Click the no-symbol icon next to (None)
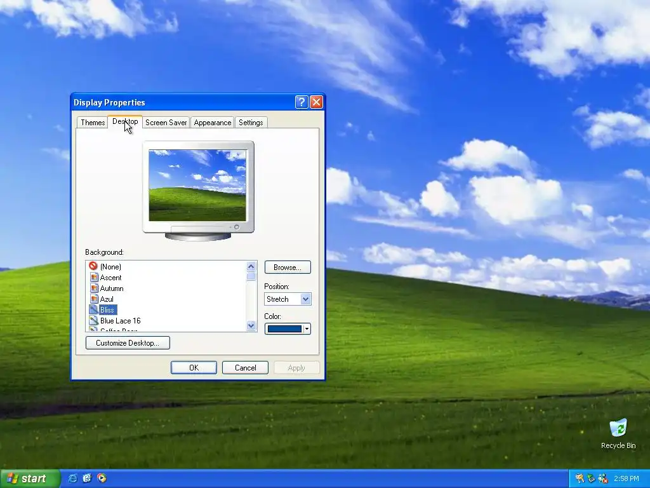The height and width of the screenshot is (488, 650). click(x=93, y=266)
